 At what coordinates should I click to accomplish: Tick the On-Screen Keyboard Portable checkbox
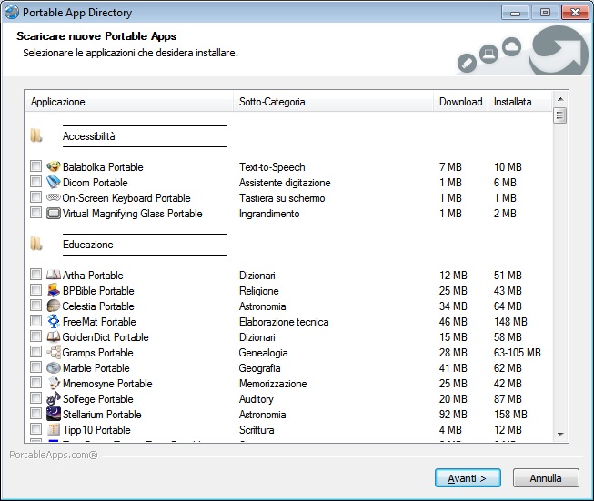tap(36, 197)
